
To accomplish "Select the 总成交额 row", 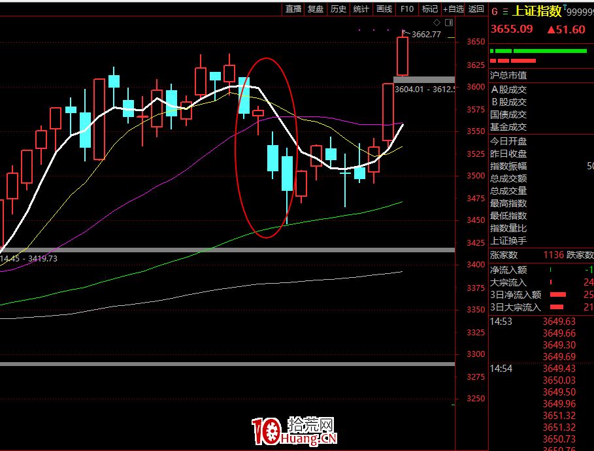I will coord(542,178).
